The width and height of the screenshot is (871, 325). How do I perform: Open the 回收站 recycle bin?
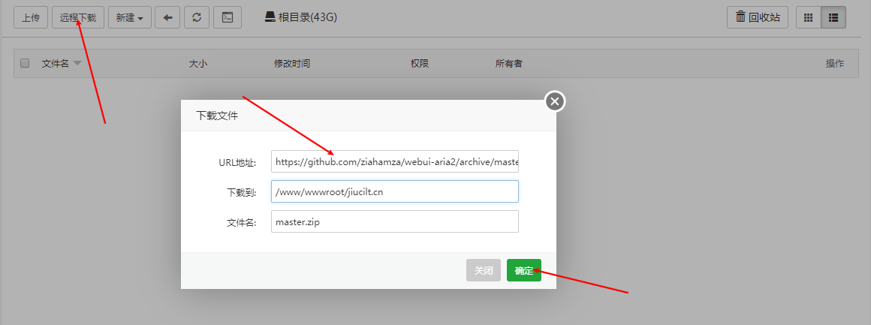click(758, 17)
